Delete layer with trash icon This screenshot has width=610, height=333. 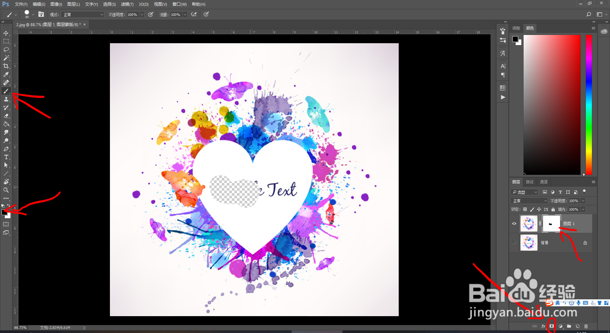[x=586, y=326]
